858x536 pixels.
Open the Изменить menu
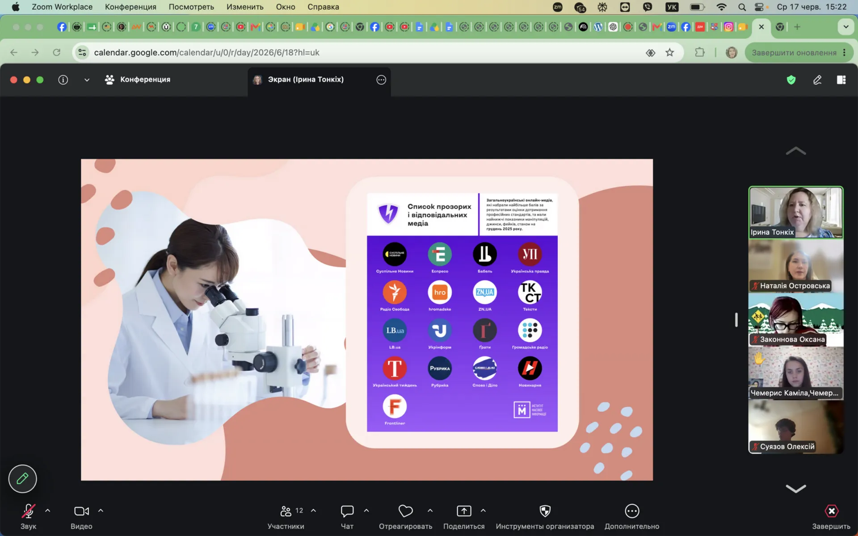click(x=245, y=7)
